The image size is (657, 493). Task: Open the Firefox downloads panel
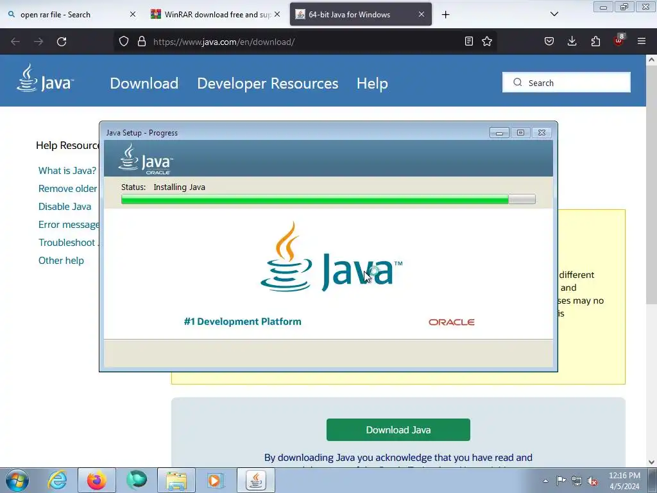572,41
